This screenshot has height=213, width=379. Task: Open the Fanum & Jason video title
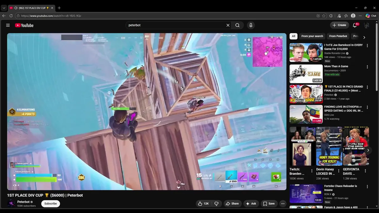click(x=341, y=207)
